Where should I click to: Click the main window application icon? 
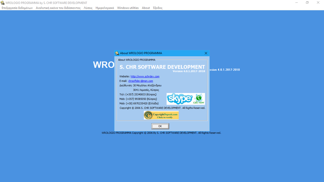pos(2,3)
